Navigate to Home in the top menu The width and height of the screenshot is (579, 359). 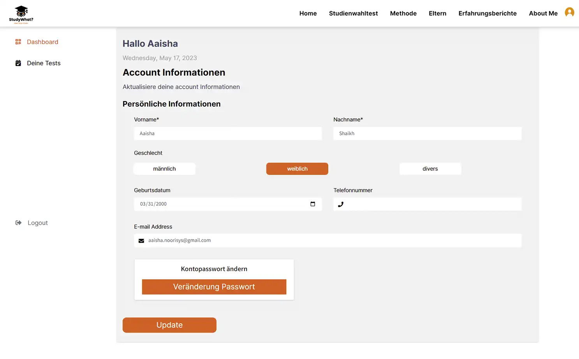(x=308, y=13)
